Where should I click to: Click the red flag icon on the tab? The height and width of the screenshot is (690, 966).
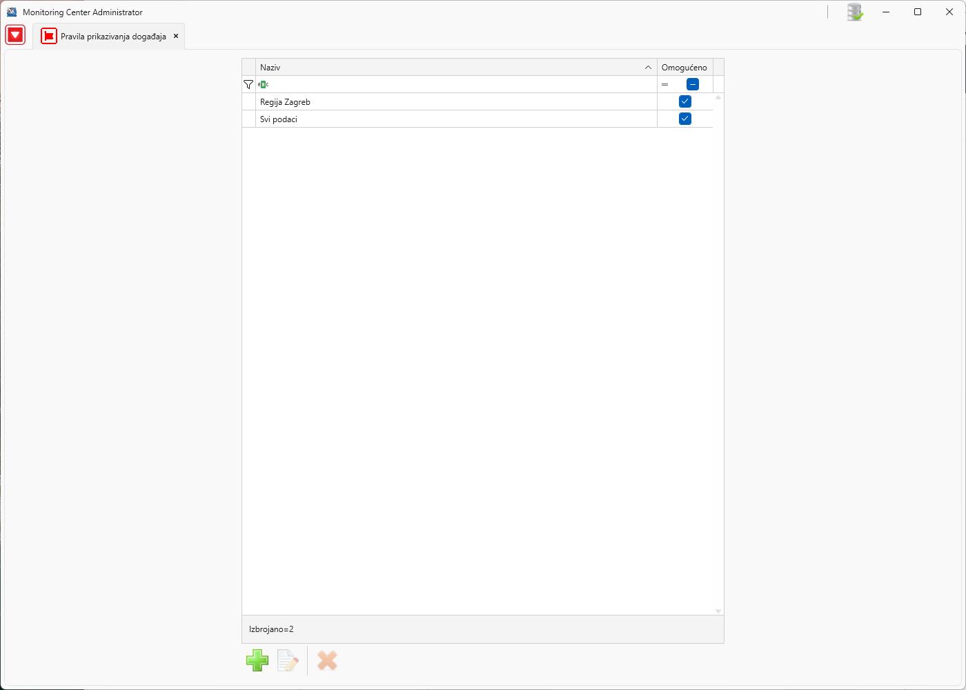click(48, 36)
